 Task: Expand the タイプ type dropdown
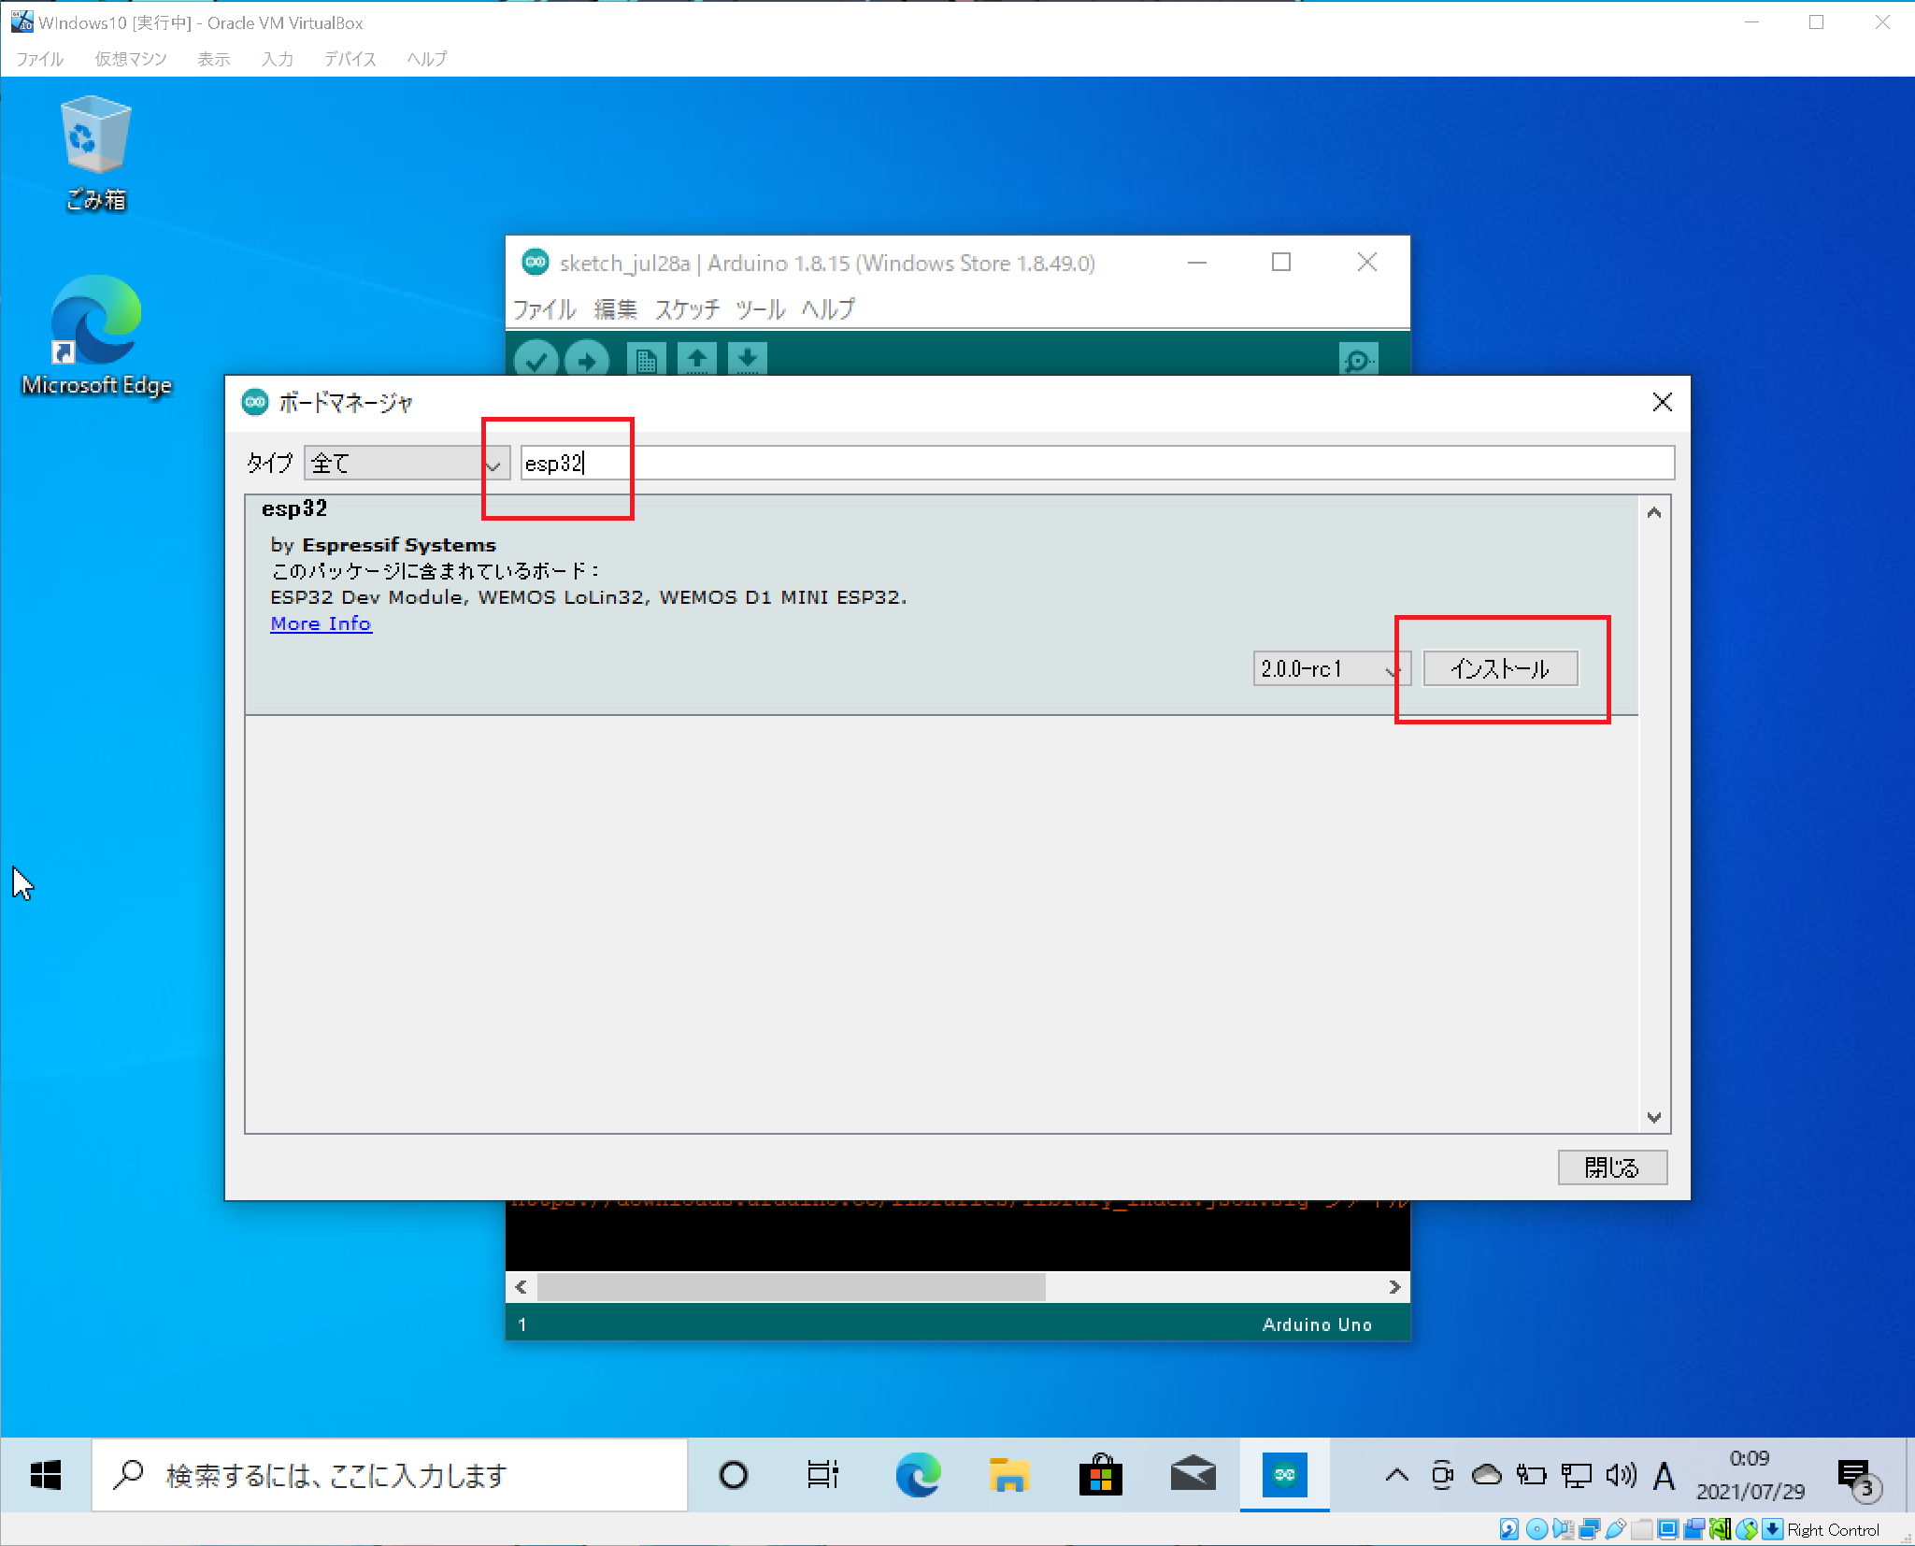pyautogui.click(x=407, y=463)
